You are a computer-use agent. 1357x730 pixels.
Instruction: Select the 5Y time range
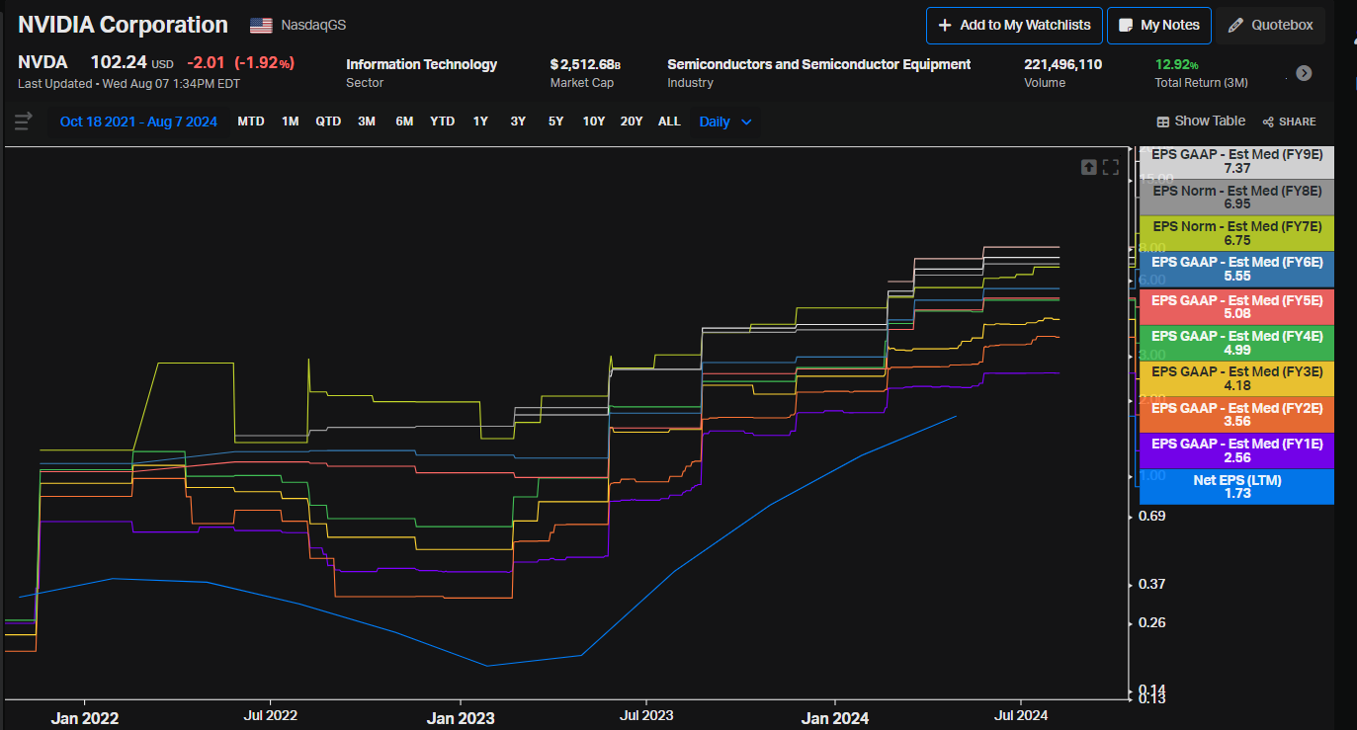click(556, 122)
